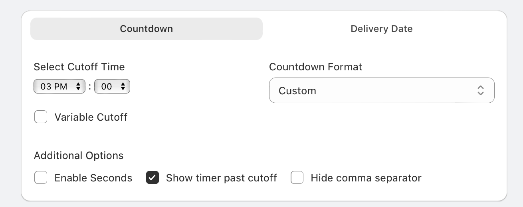523x207 pixels.
Task: Click the arrows icon on hour selector
Action: click(x=78, y=86)
